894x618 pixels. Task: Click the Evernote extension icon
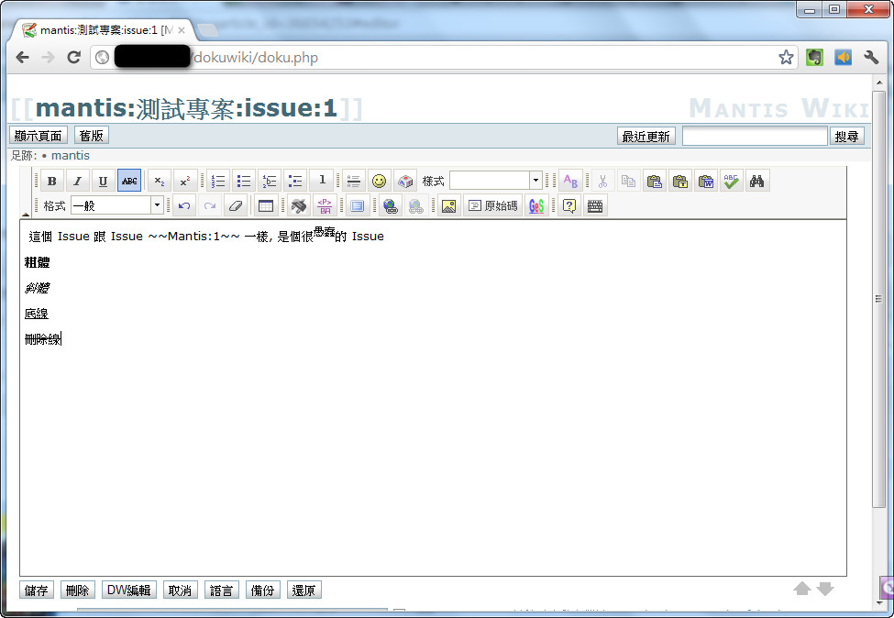coord(815,57)
